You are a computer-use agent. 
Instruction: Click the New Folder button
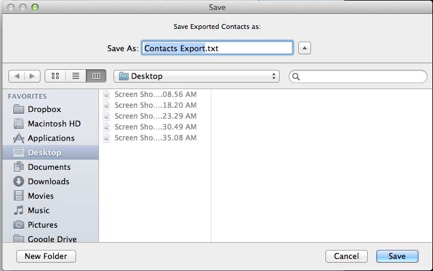(x=46, y=256)
